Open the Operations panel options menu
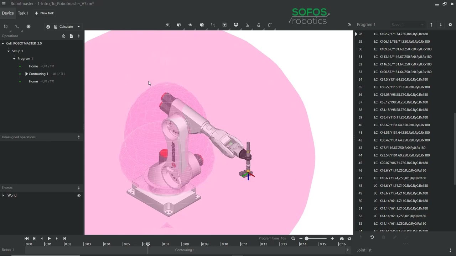The width and height of the screenshot is (456, 256). click(79, 36)
